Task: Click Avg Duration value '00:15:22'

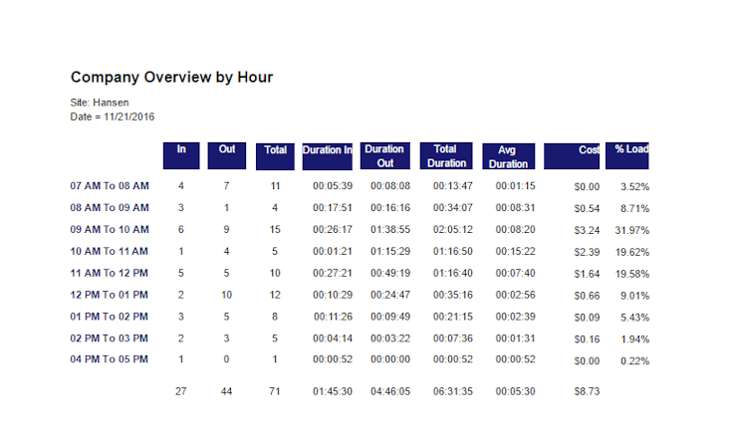Action: [x=515, y=252]
